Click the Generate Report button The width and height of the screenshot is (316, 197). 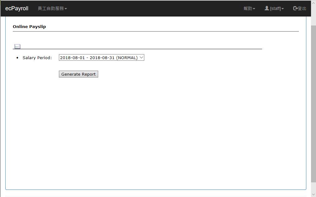click(x=79, y=74)
